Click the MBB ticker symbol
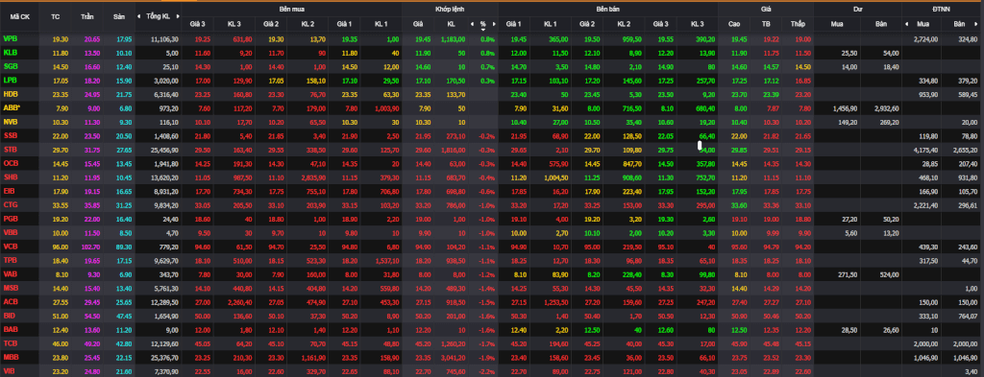Screen dimensions: 984x377 [x=11, y=357]
